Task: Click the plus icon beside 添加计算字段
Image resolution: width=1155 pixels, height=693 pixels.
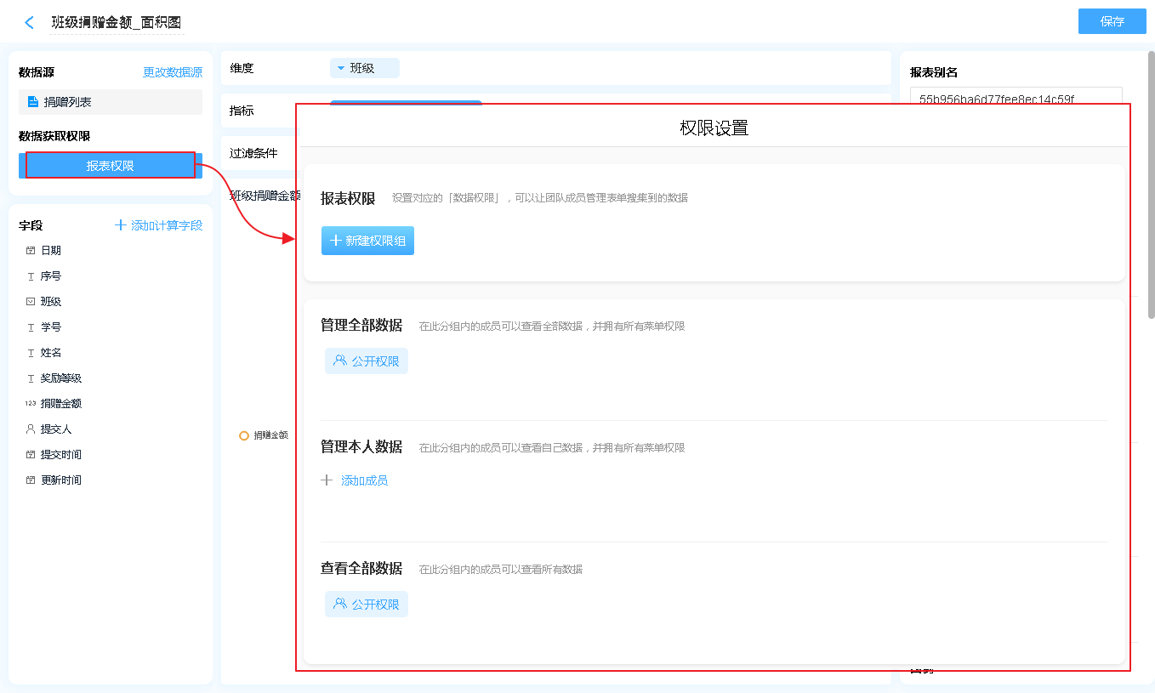Action: 121,225
